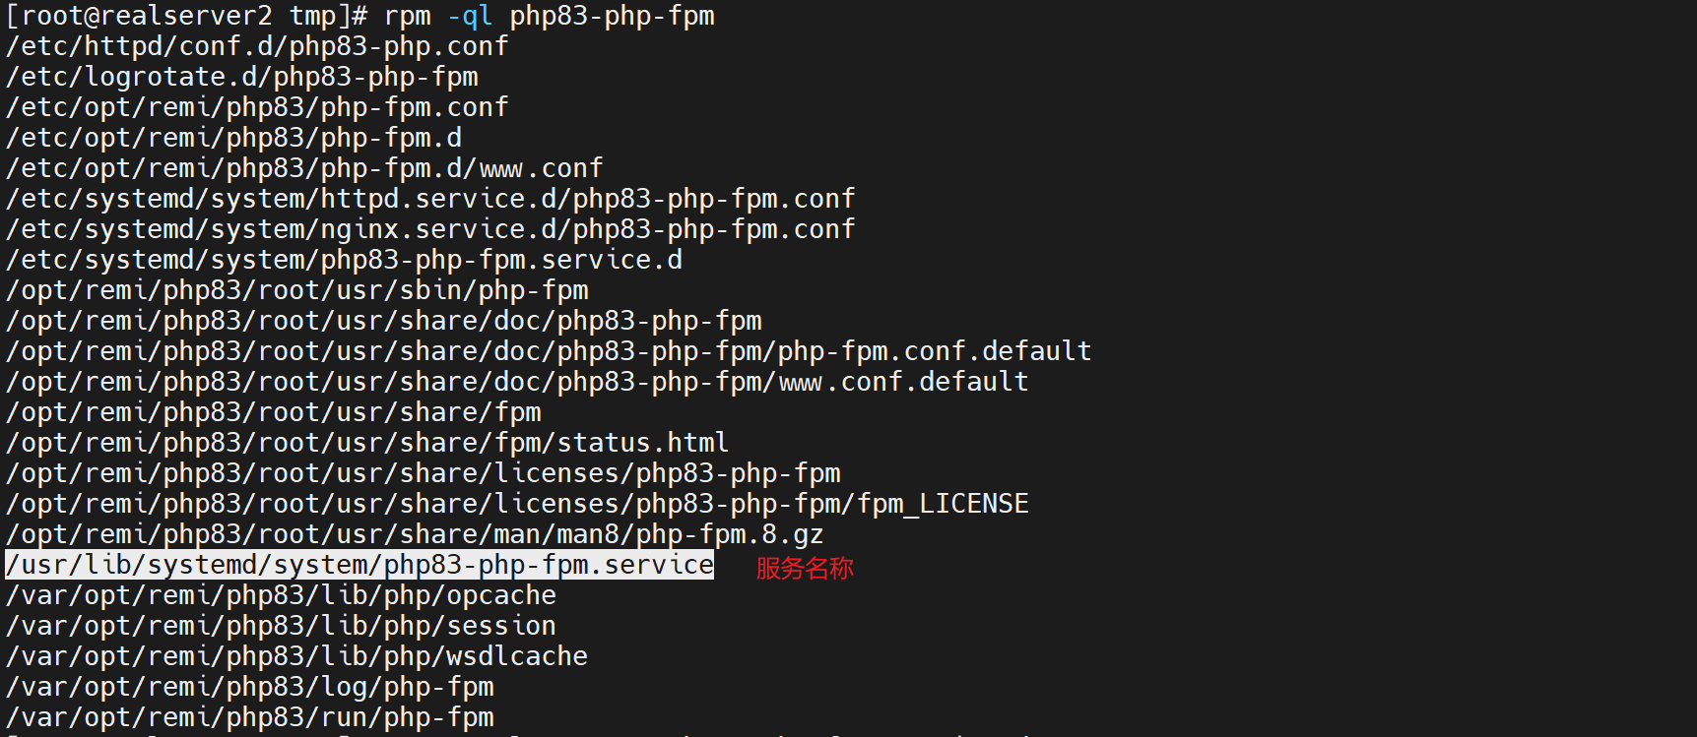Click the php83-php-fpm.service.d directory line
1697x737 pixels.
point(344,260)
